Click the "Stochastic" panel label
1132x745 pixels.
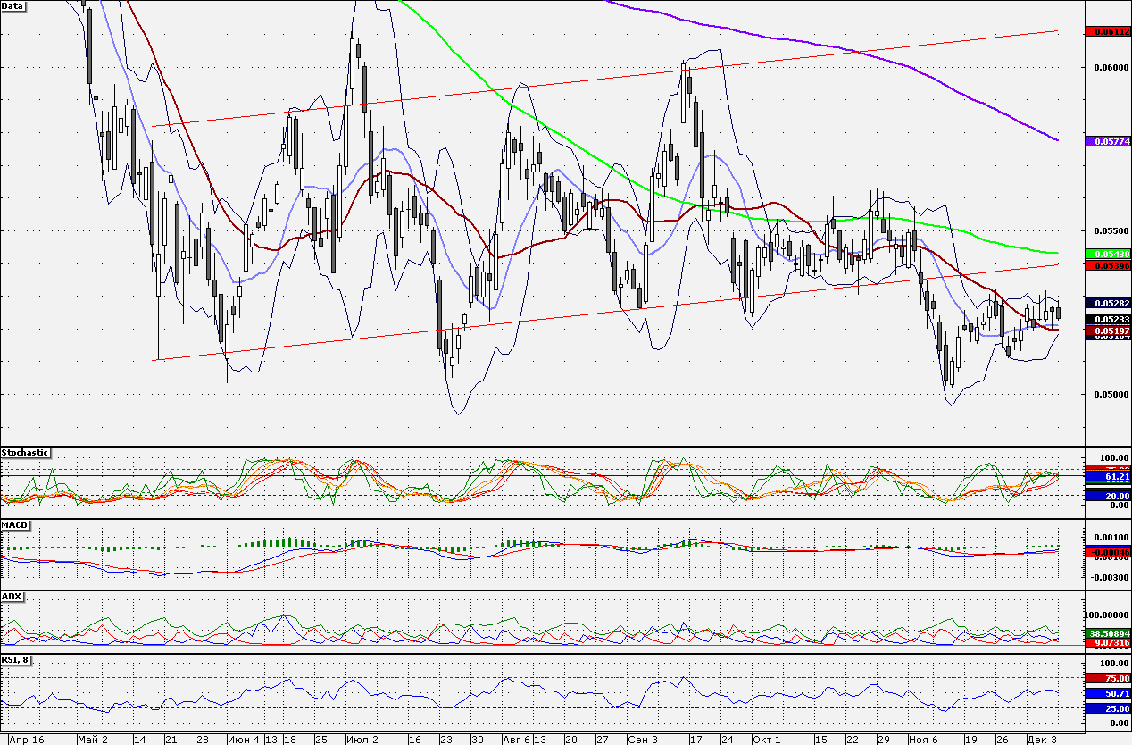point(26,453)
